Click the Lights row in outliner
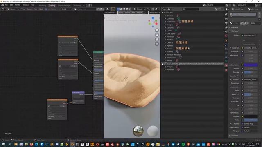The height and width of the screenshot is (147, 262). click(x=169, y=31)
